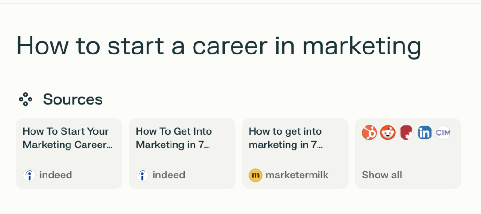Click the marketermilk site name text
The width and height of the screenshot is (481, 214).
(x=297, y=175)
